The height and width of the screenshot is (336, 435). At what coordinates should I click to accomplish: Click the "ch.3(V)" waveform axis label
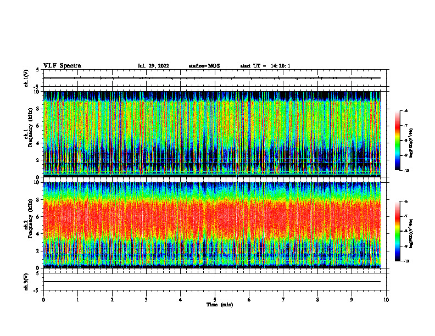[x=26, y=282]
